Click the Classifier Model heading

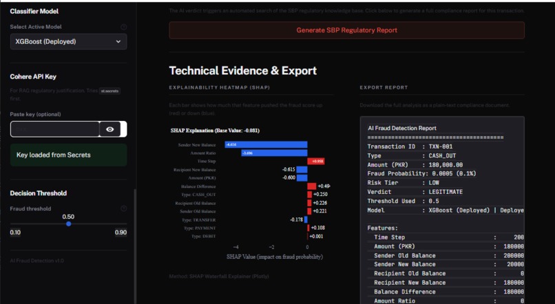coord(34,11)
